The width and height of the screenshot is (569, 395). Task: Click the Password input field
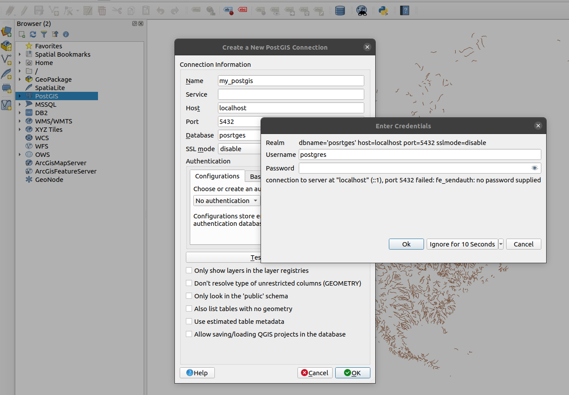coord(413,168)
